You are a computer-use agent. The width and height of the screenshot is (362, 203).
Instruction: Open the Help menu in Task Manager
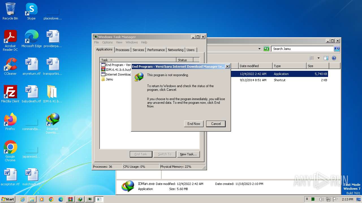coord(144,42)
